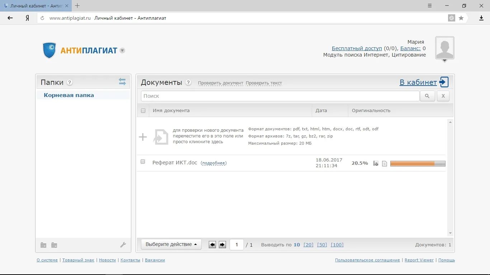Click the Папки help question icon
The width and height of the screenshot is (490, 275).
click(x=70, y=82)
